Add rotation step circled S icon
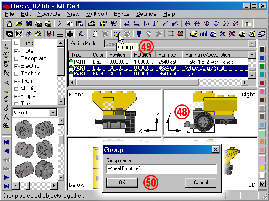269x201 pixels. tap(222, 33)
